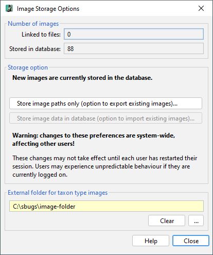Clear the external taxon image folder
Viewport: 213px width, 255px height.
(x=167, y=220)
